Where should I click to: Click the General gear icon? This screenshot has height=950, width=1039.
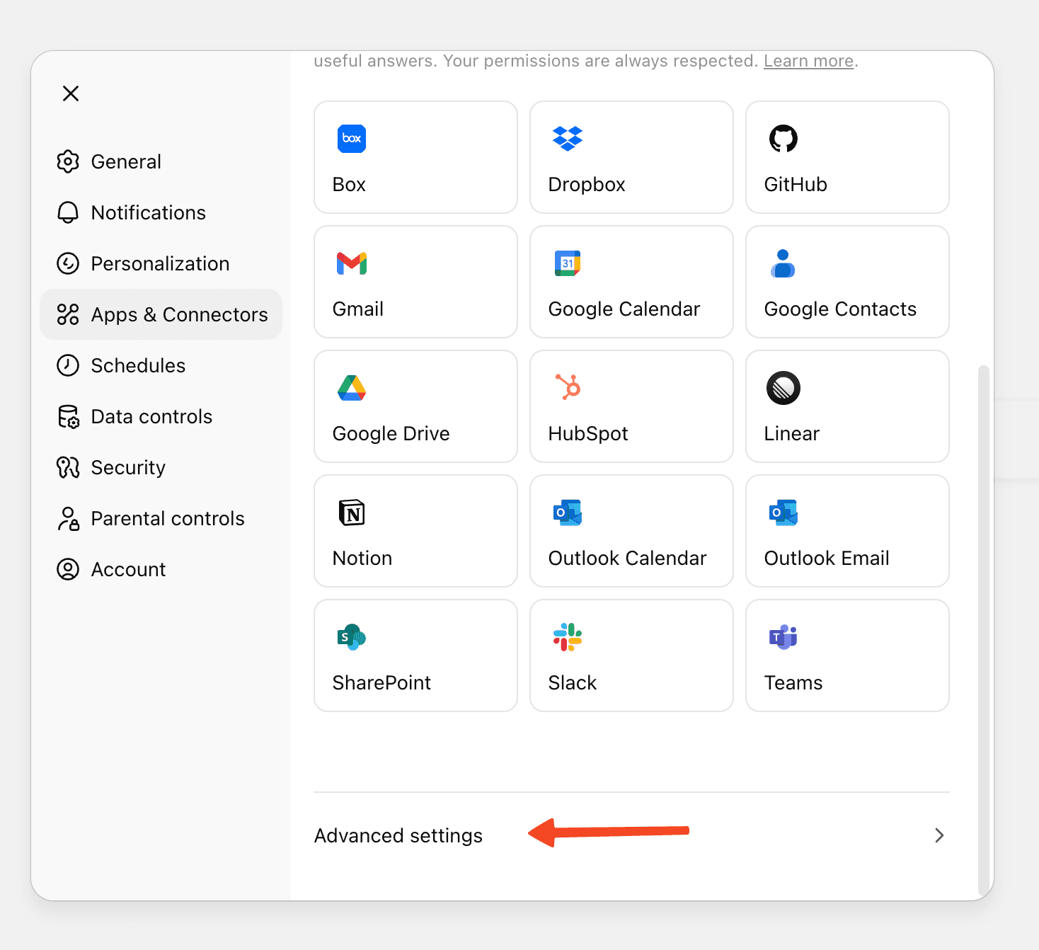pyautogui.click(x=68, y=161)
